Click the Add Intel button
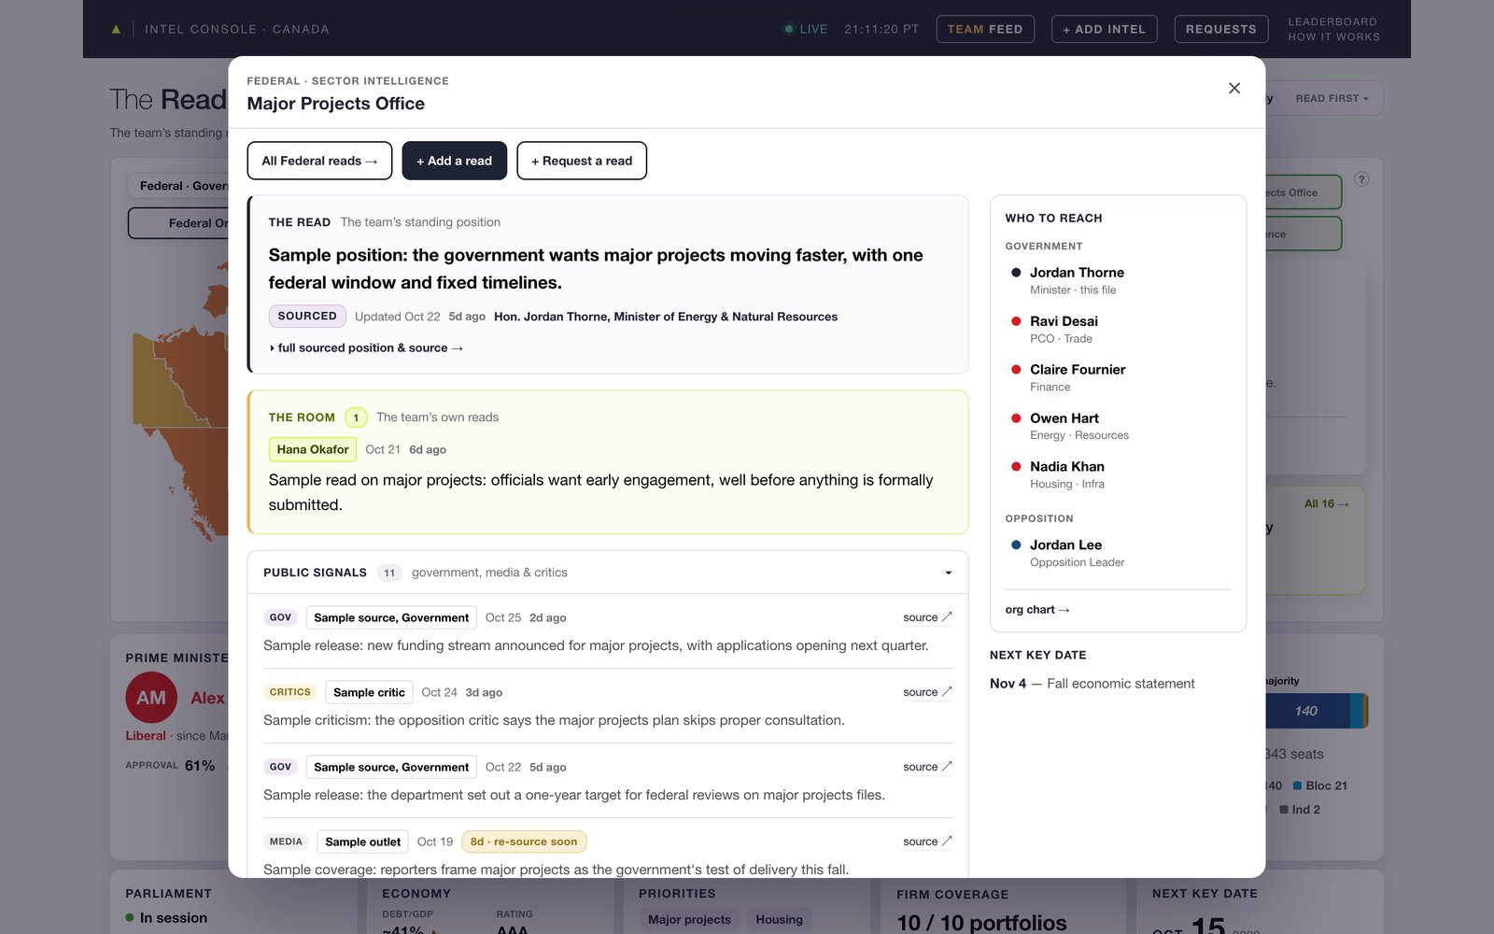 (1104, 29)
